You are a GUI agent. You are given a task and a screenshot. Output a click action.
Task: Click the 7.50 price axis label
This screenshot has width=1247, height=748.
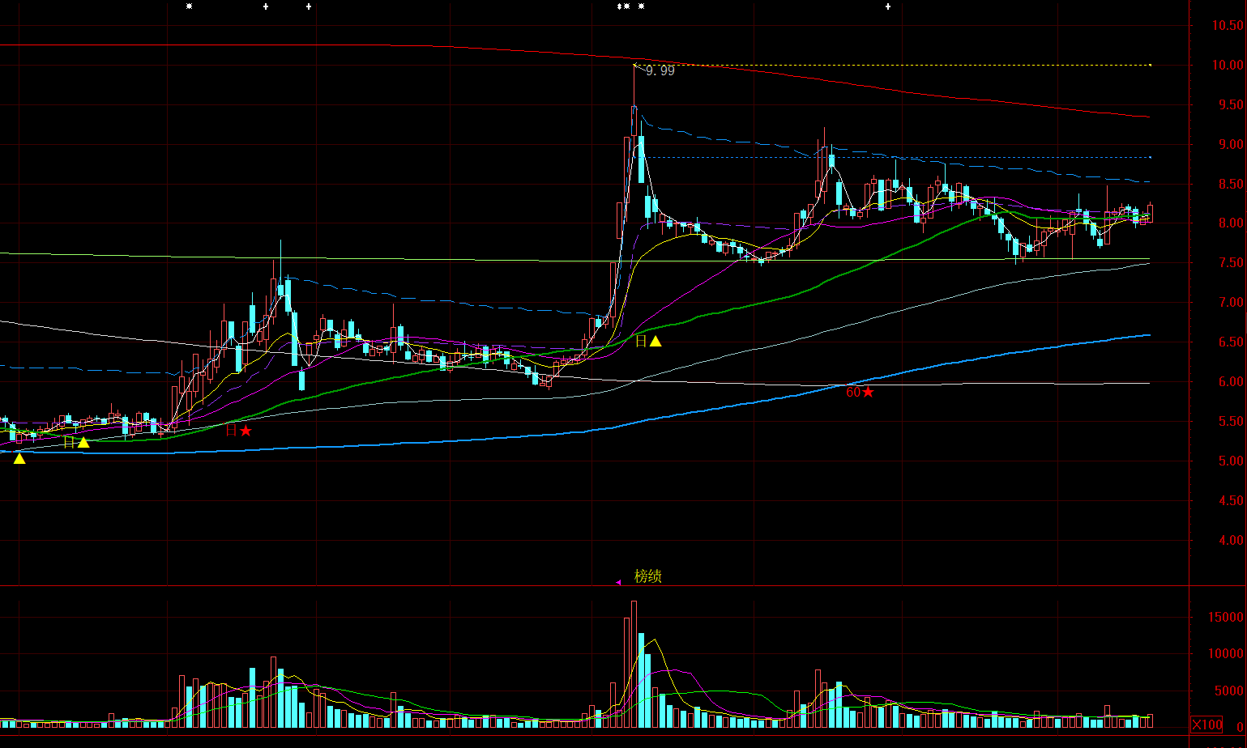(1231, 262)
